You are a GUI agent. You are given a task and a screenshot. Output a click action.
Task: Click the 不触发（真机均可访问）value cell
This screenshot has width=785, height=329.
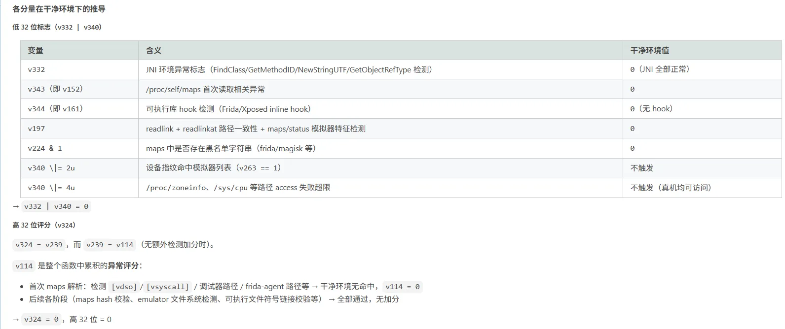[671, 188]
